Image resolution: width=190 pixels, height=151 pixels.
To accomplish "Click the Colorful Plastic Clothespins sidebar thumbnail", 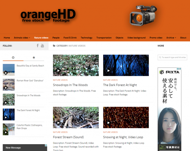I will click(x=9, y=129).
